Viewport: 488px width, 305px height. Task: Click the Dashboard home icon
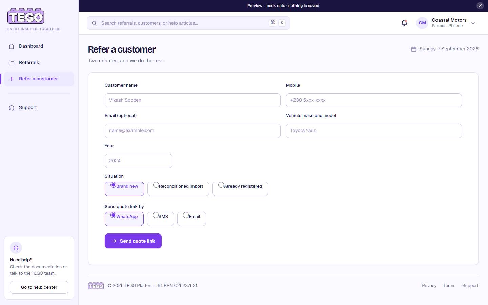click(12, 46)
